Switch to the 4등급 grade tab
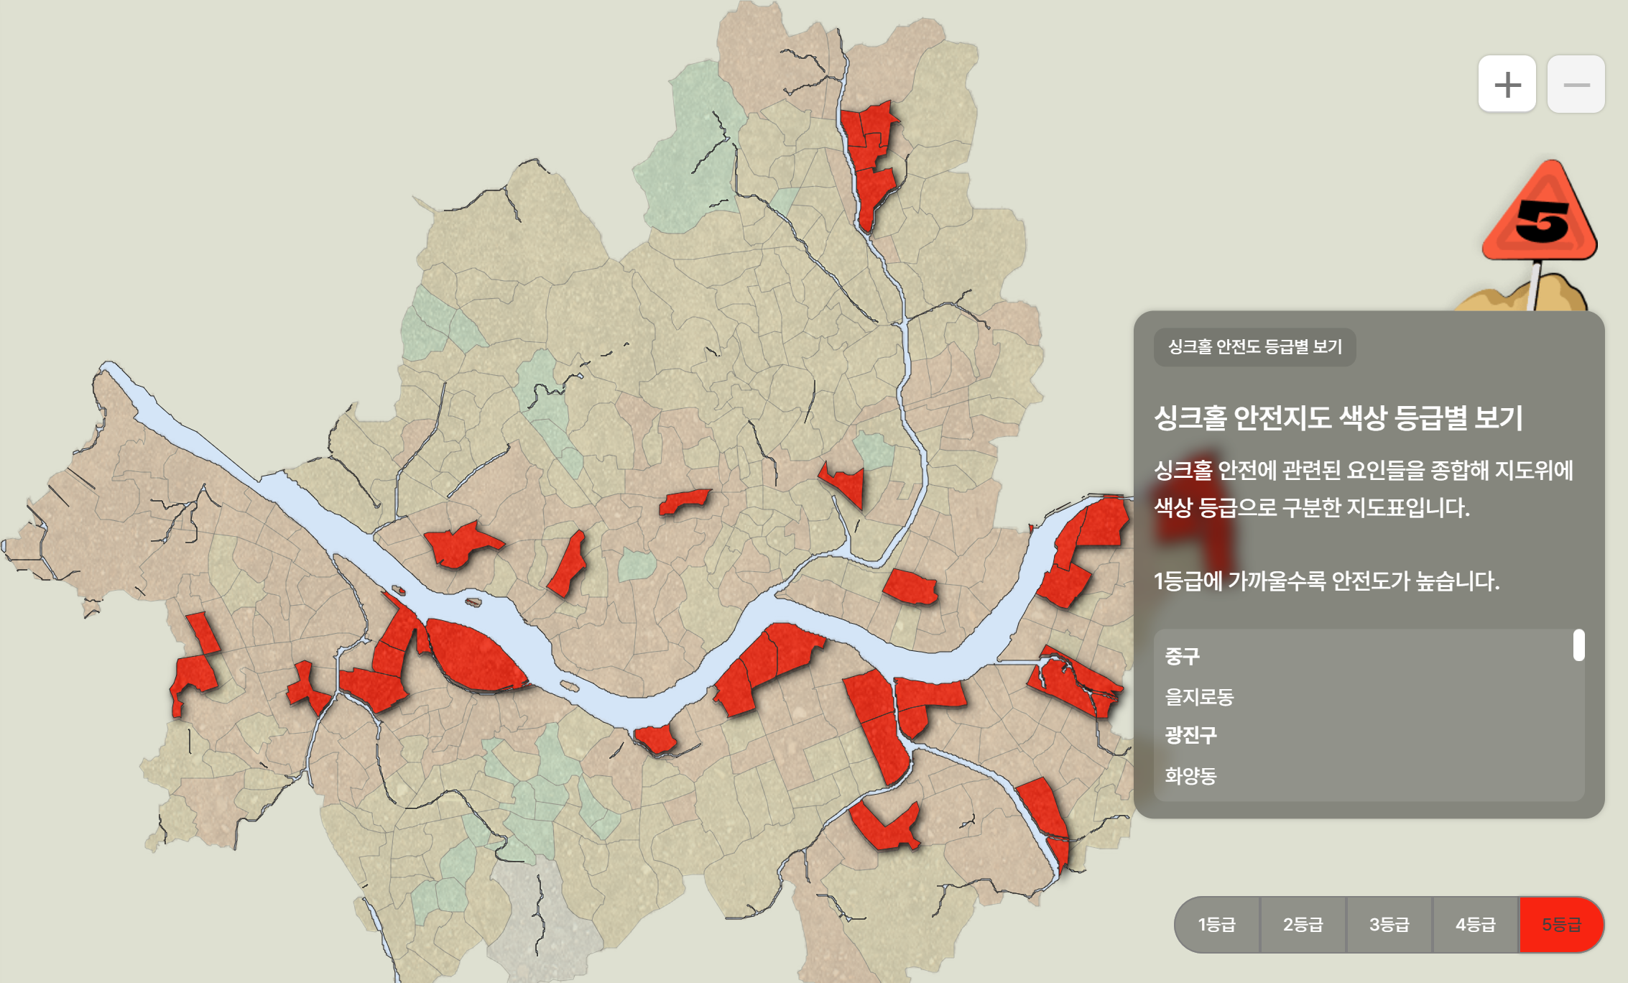 1475,924
